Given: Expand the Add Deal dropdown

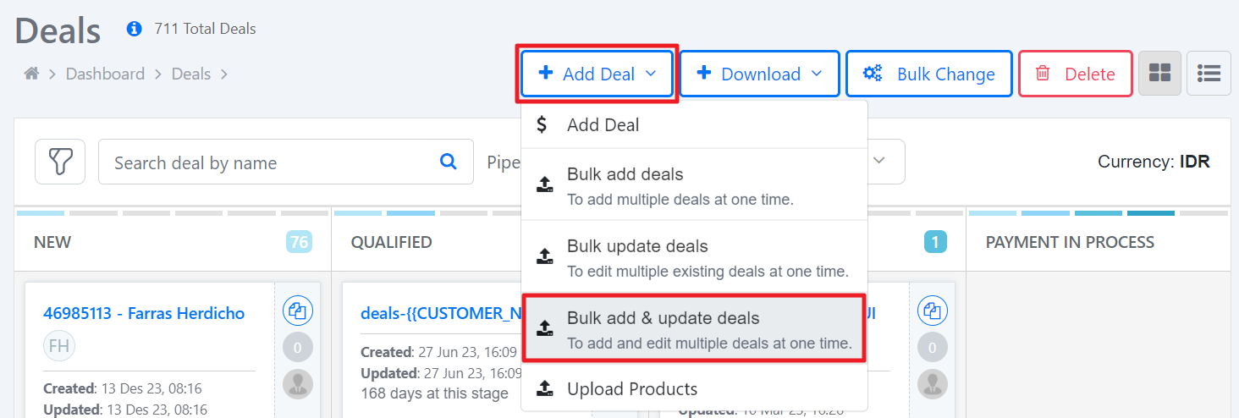Looking at the screenshot, I should pyautogui.click(x=597, y=74).
